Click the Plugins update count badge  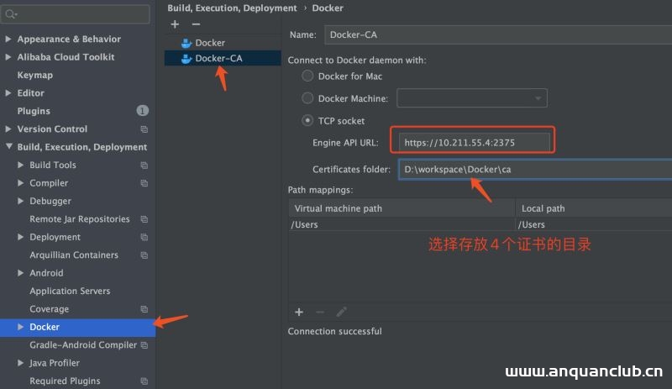142,111
